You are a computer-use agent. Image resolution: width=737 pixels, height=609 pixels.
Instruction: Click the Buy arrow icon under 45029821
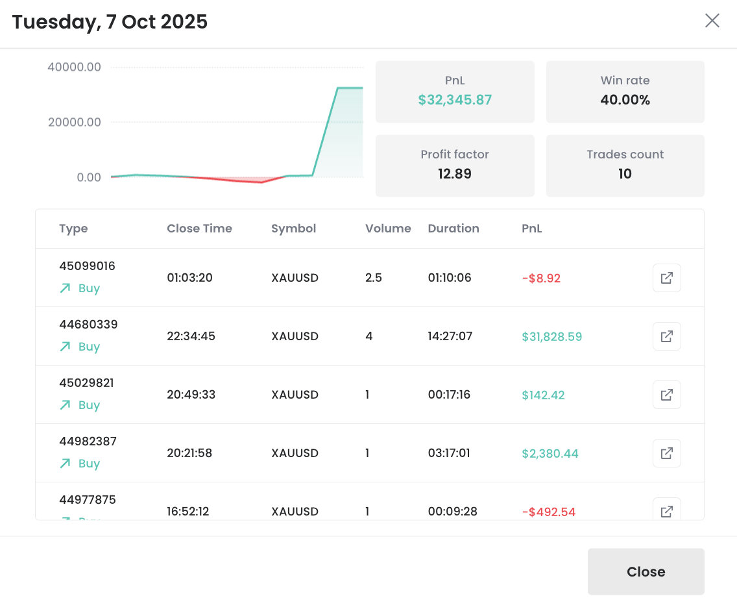65,405
